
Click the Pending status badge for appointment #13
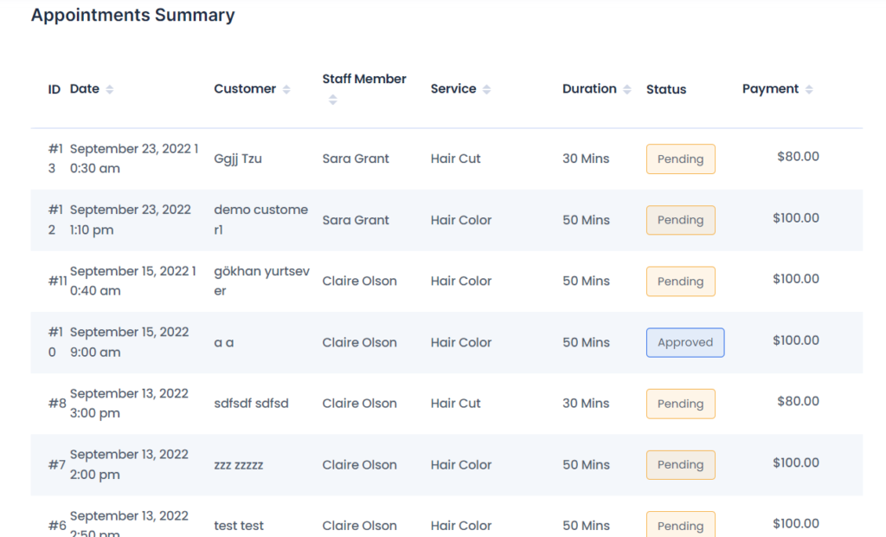680,159
